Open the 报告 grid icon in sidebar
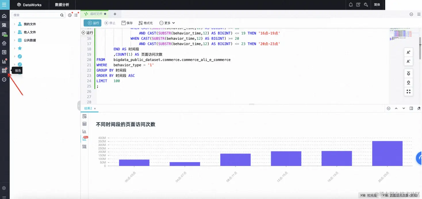Viewport: 422px width, 199px height. (x=4, y=70)
